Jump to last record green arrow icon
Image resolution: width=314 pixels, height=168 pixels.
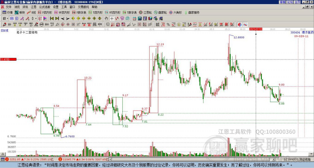(x=57, y=18)
